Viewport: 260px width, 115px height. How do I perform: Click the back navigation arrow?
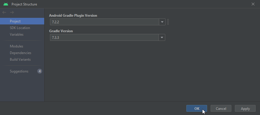point(4,12)
